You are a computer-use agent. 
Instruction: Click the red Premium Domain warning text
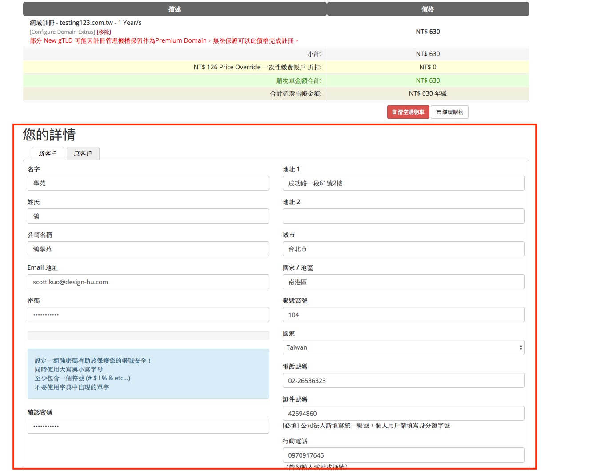(x=164, y=40)
